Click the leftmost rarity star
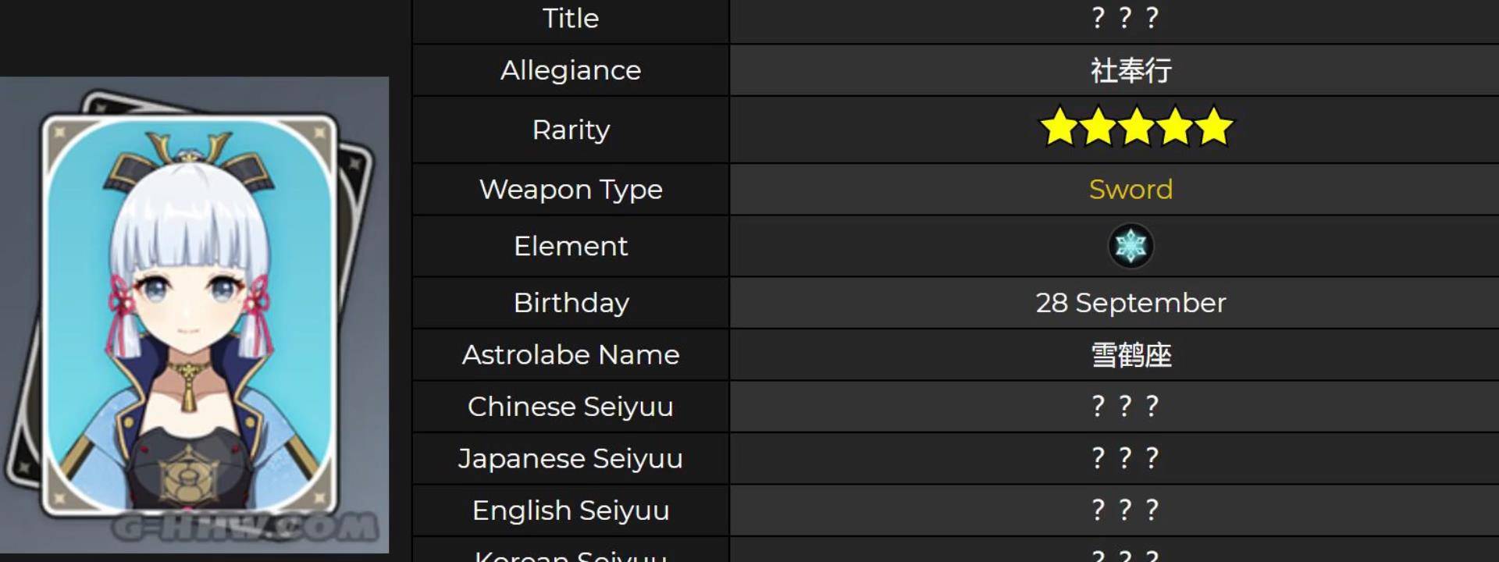Image resolution: width=1499 pixels, height=562 pixels. pos(1059,128)
